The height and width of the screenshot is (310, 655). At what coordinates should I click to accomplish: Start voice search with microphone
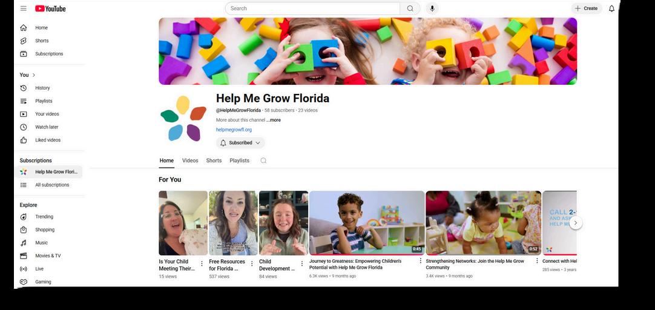432,8
